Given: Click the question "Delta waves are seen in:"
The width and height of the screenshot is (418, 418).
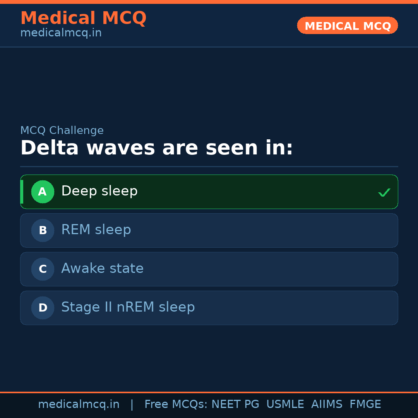Looking at the screenshot, I should point(157,148).
